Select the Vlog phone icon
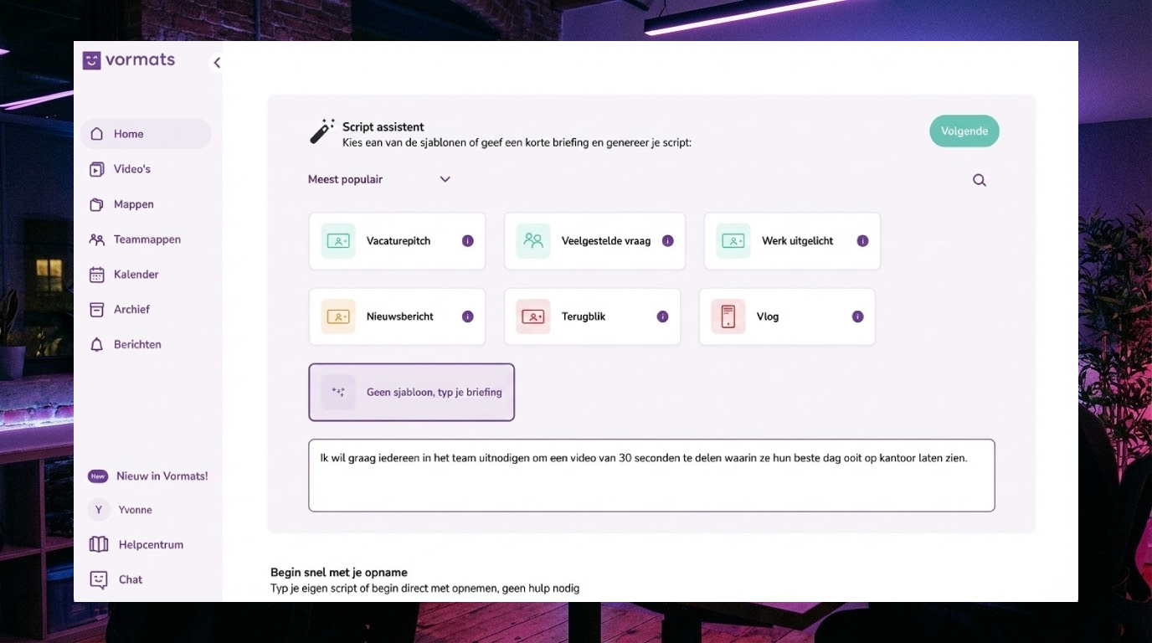1152x643 pixels. coord(729,316)
